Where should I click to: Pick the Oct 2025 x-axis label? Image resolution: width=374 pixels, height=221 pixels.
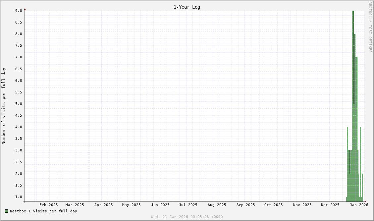point(273,205)
